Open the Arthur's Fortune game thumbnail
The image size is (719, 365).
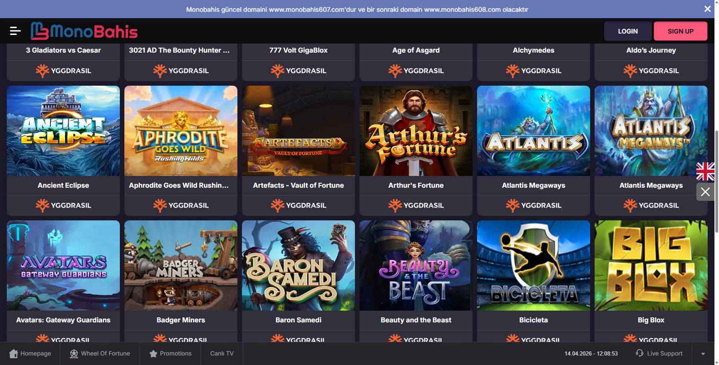tap(416, 131)
